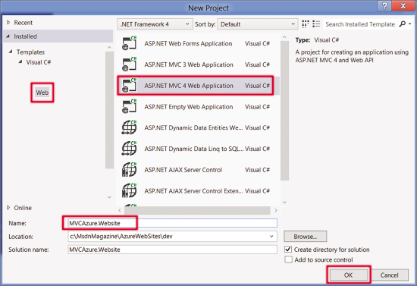Viewport: 417px width, 286px height.
Task: Open the Sort by Default dropdown
Action: (258, 24)
